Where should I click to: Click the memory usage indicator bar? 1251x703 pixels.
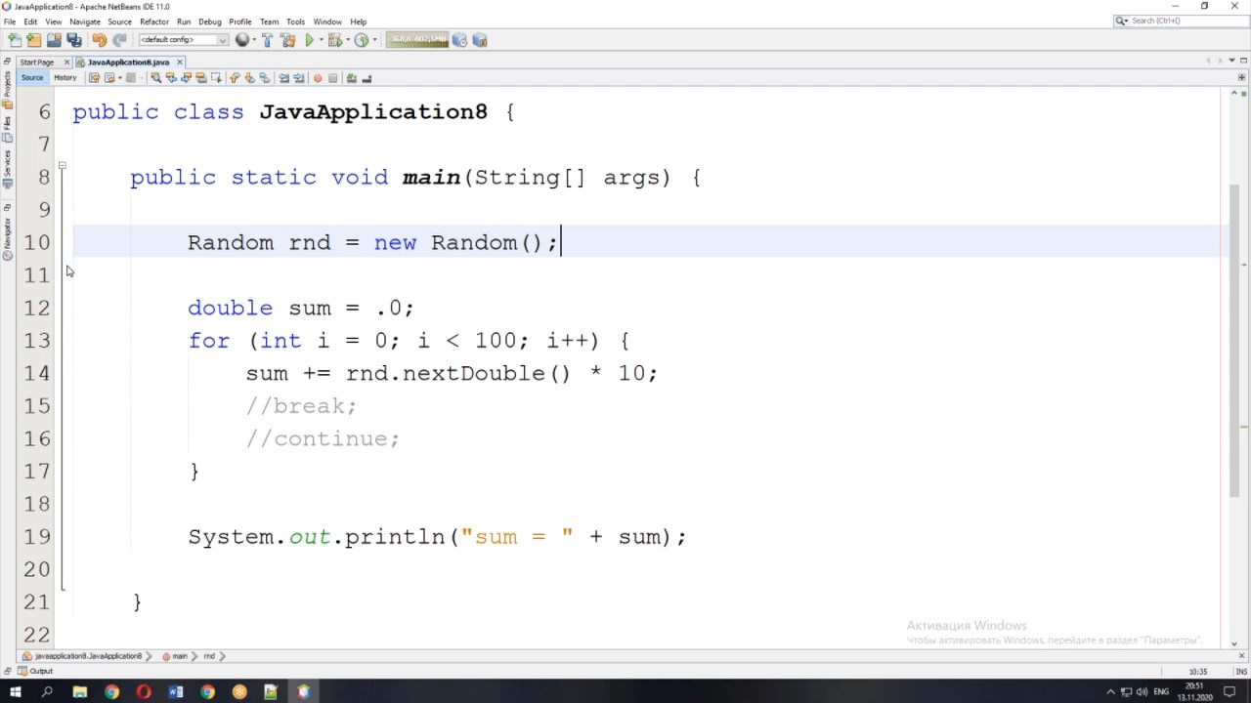coord(417,40)
